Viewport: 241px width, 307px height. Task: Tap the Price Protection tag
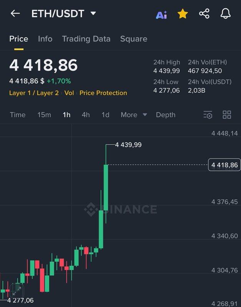[x=103, y=93]
